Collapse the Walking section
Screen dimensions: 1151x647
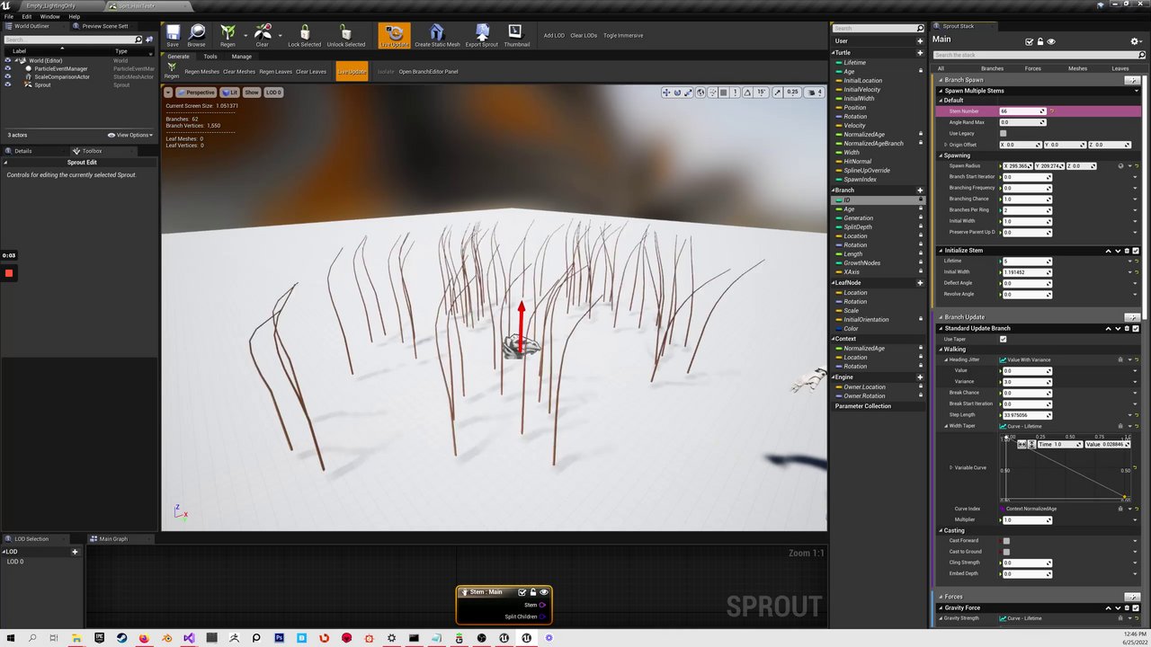coord(941,350)
